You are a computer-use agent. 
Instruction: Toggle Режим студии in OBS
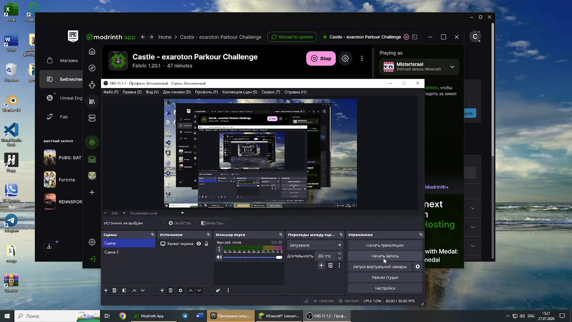[385, 277]
